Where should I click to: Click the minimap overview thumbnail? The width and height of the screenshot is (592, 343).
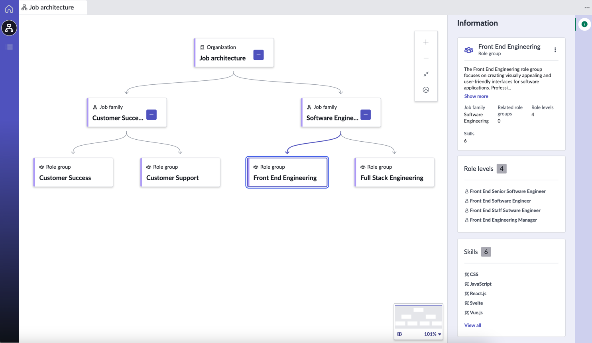tap(419, 317)
